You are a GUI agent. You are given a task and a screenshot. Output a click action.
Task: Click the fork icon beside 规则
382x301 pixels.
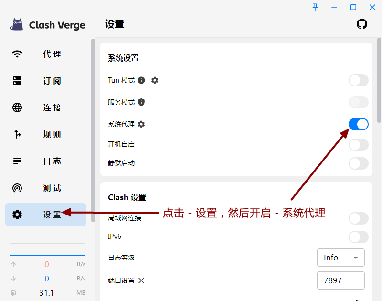point(17,134)
